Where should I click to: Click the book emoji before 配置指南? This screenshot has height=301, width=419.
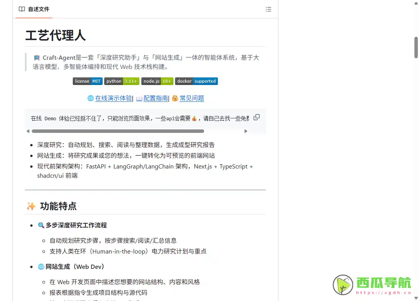click(x=138, y=98)
